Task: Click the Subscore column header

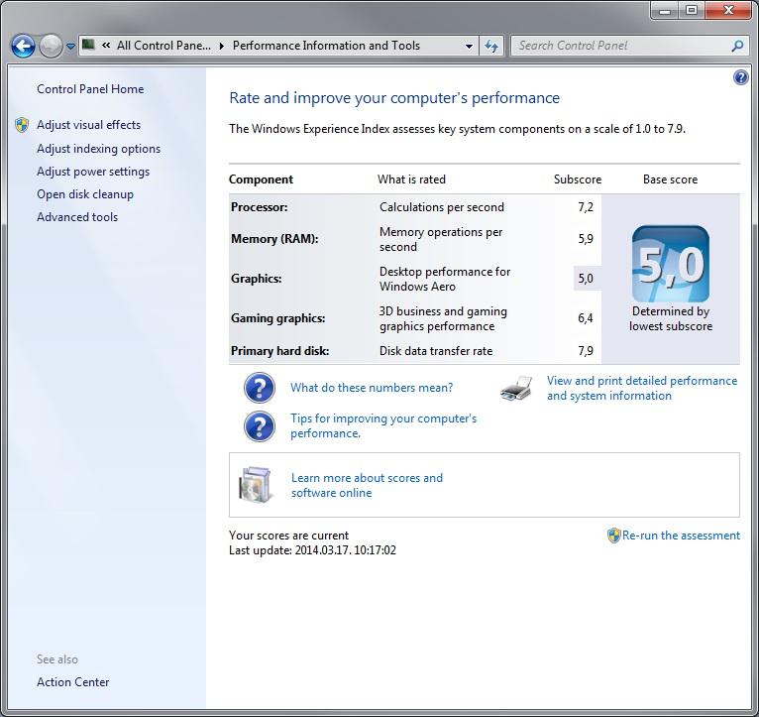Action: point(578,179)
